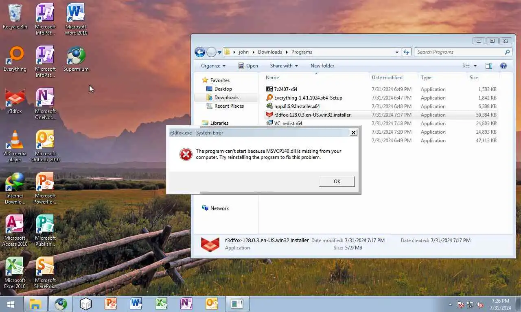Toggle the preview pane button
This screenshot has height=312, width=521.
coord(489,66)
